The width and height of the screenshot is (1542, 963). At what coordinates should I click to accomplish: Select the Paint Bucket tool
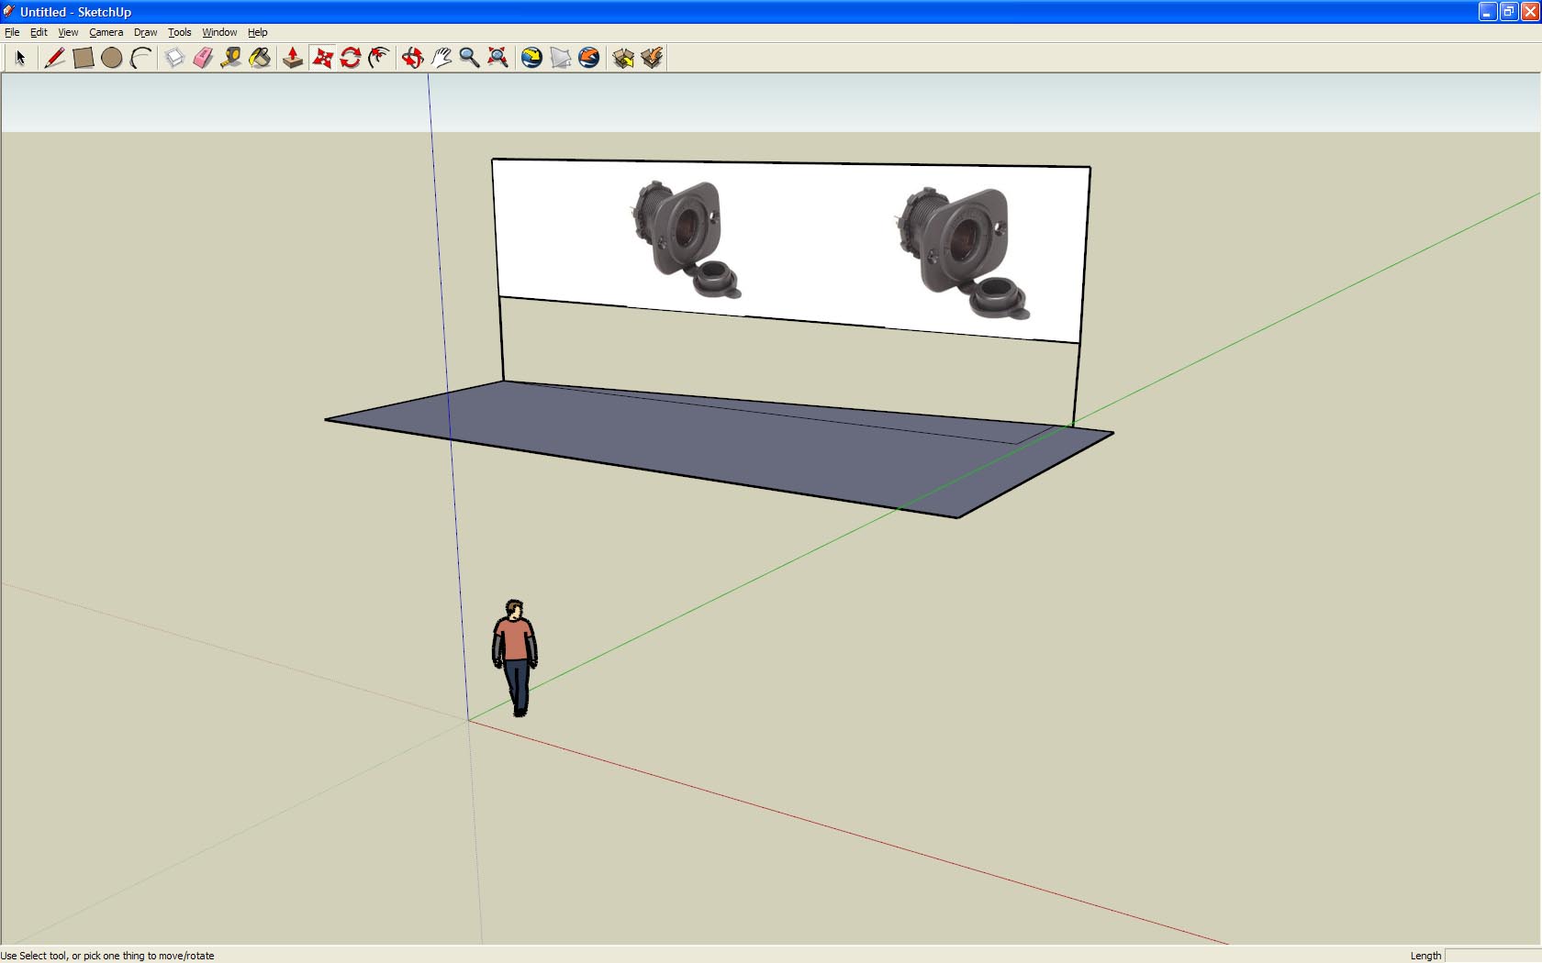click(261, 58)
